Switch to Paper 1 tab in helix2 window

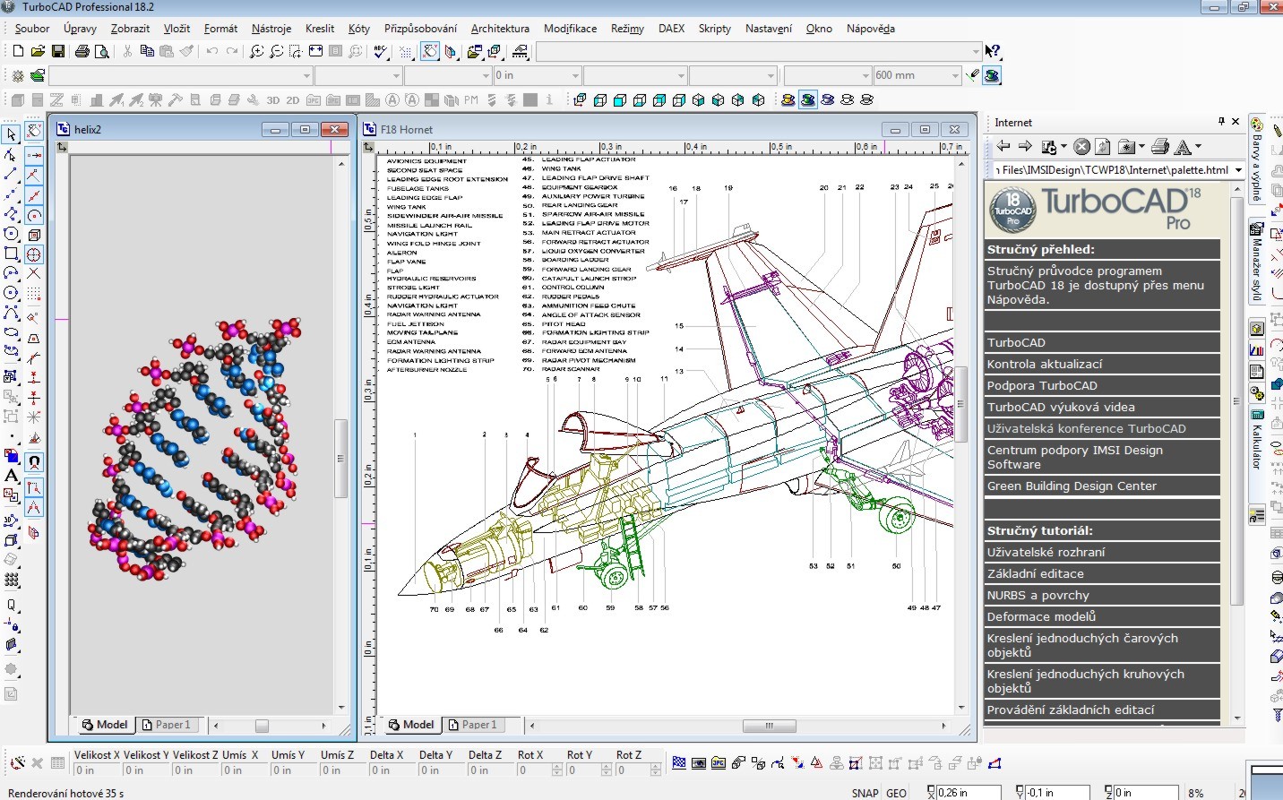pyautogui.click(x=168, y=725)
